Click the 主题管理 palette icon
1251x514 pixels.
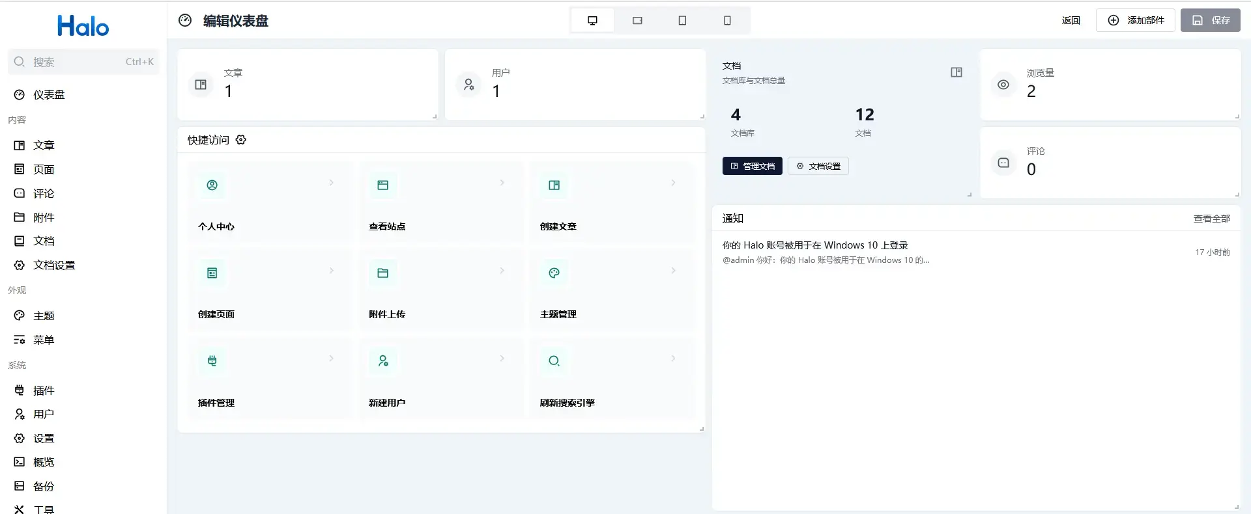click(x=554, y=273)
